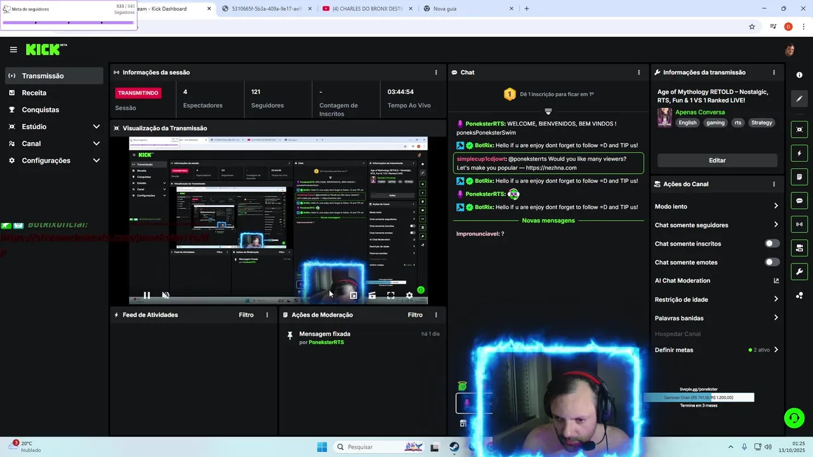
Task: Collapse the subscription leaderboard banner arrow
Action: tap(548, 111)
